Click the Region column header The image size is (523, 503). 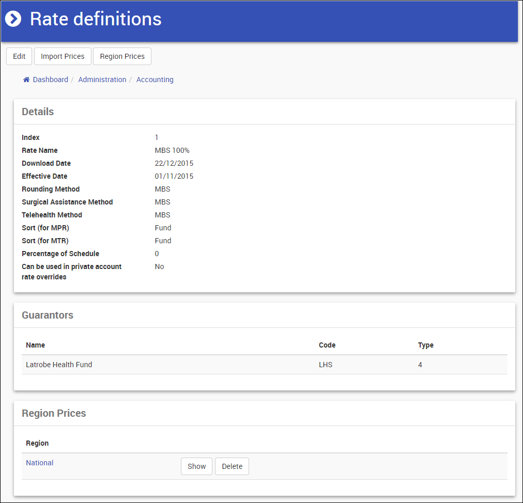click(x=37, y=443)
